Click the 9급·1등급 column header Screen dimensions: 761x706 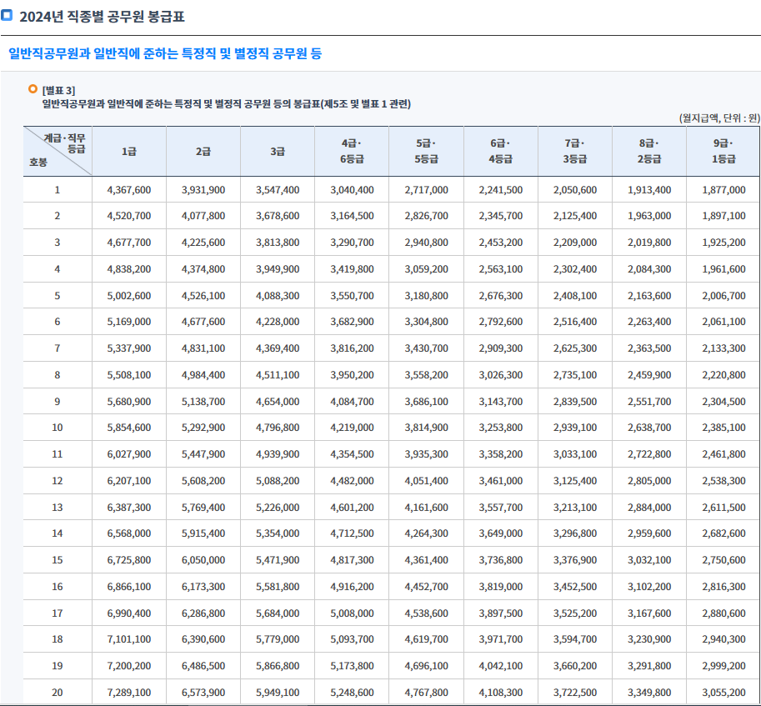(723, 152)
